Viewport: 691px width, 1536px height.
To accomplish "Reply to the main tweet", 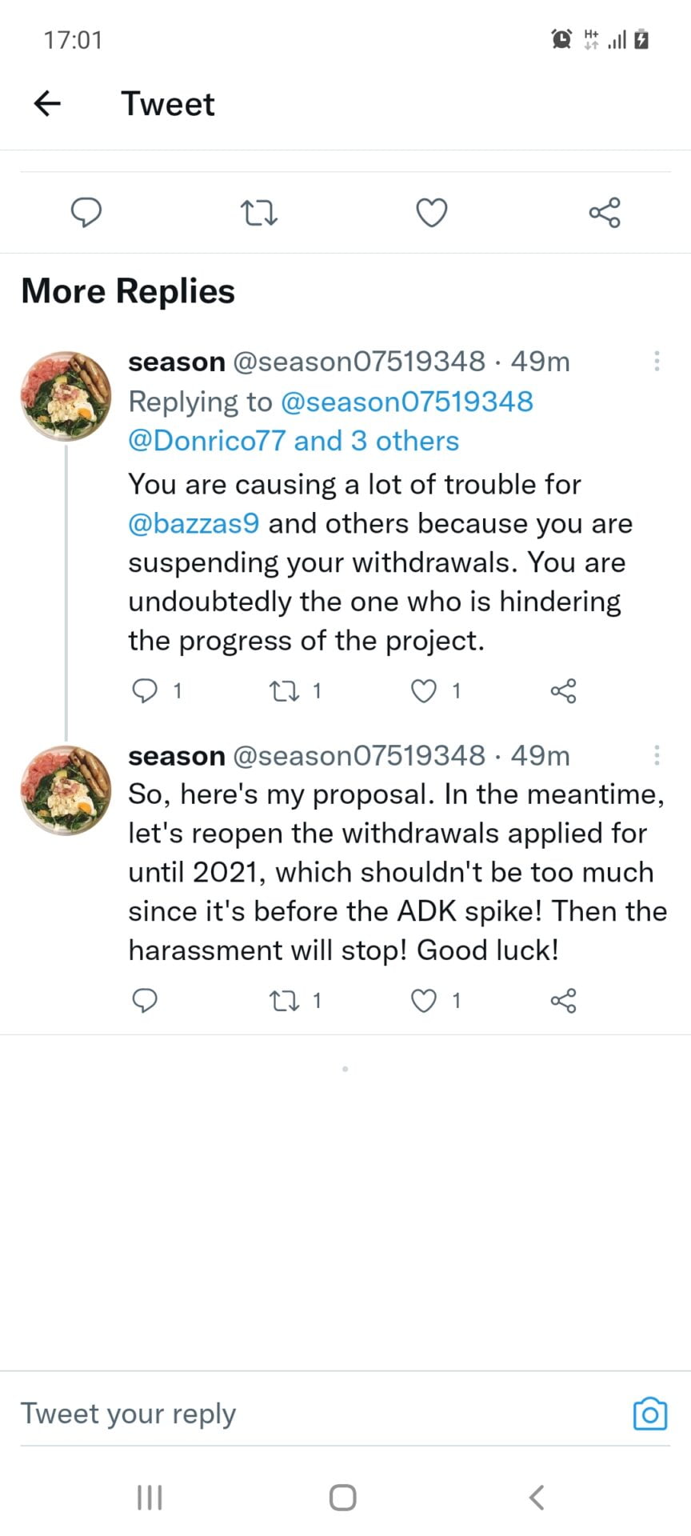I will point(86,213).
